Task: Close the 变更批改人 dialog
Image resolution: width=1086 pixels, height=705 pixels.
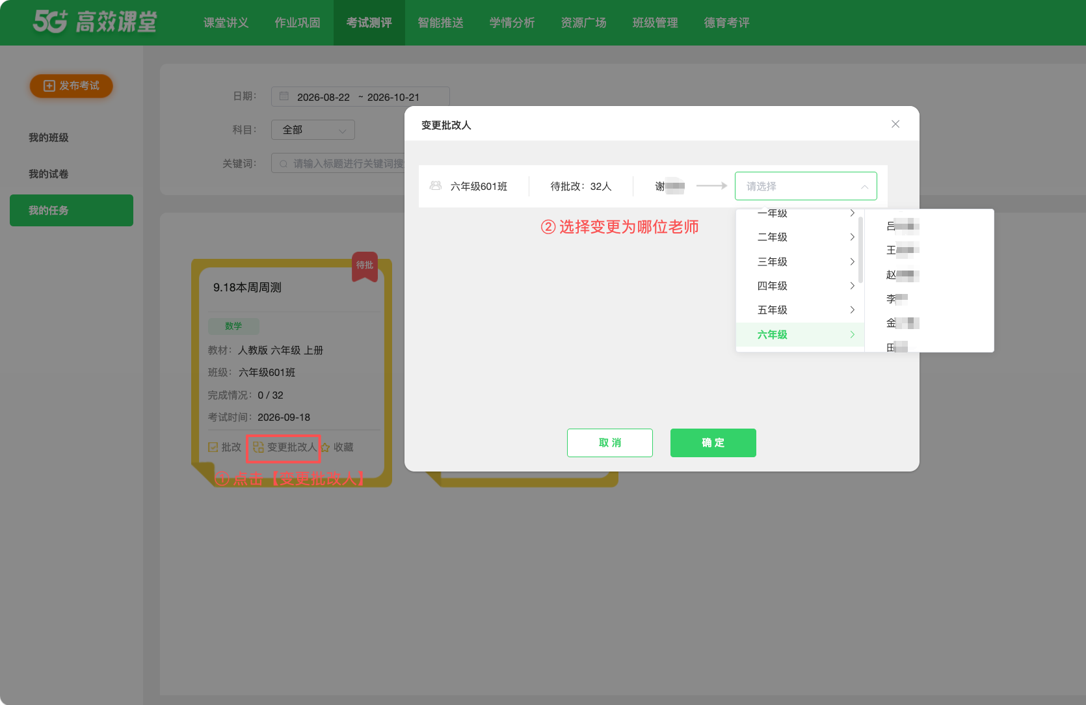Action: tap(895, 124)
